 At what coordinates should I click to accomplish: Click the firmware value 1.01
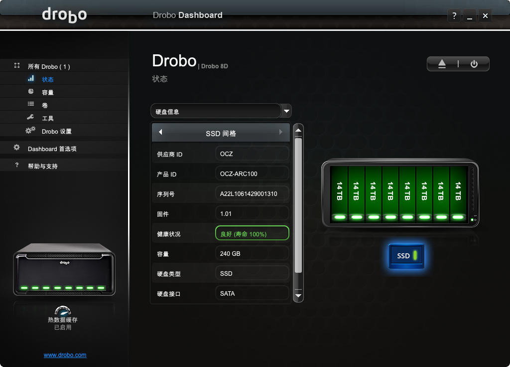(252, 214)
